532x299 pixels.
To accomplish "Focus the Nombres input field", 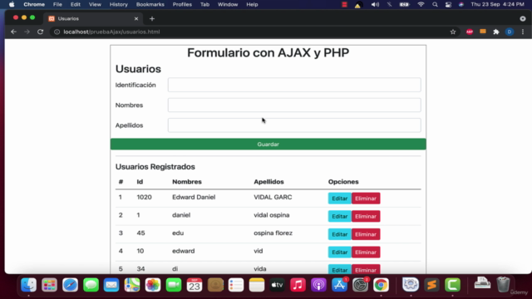I will click(x=294, y=105).
